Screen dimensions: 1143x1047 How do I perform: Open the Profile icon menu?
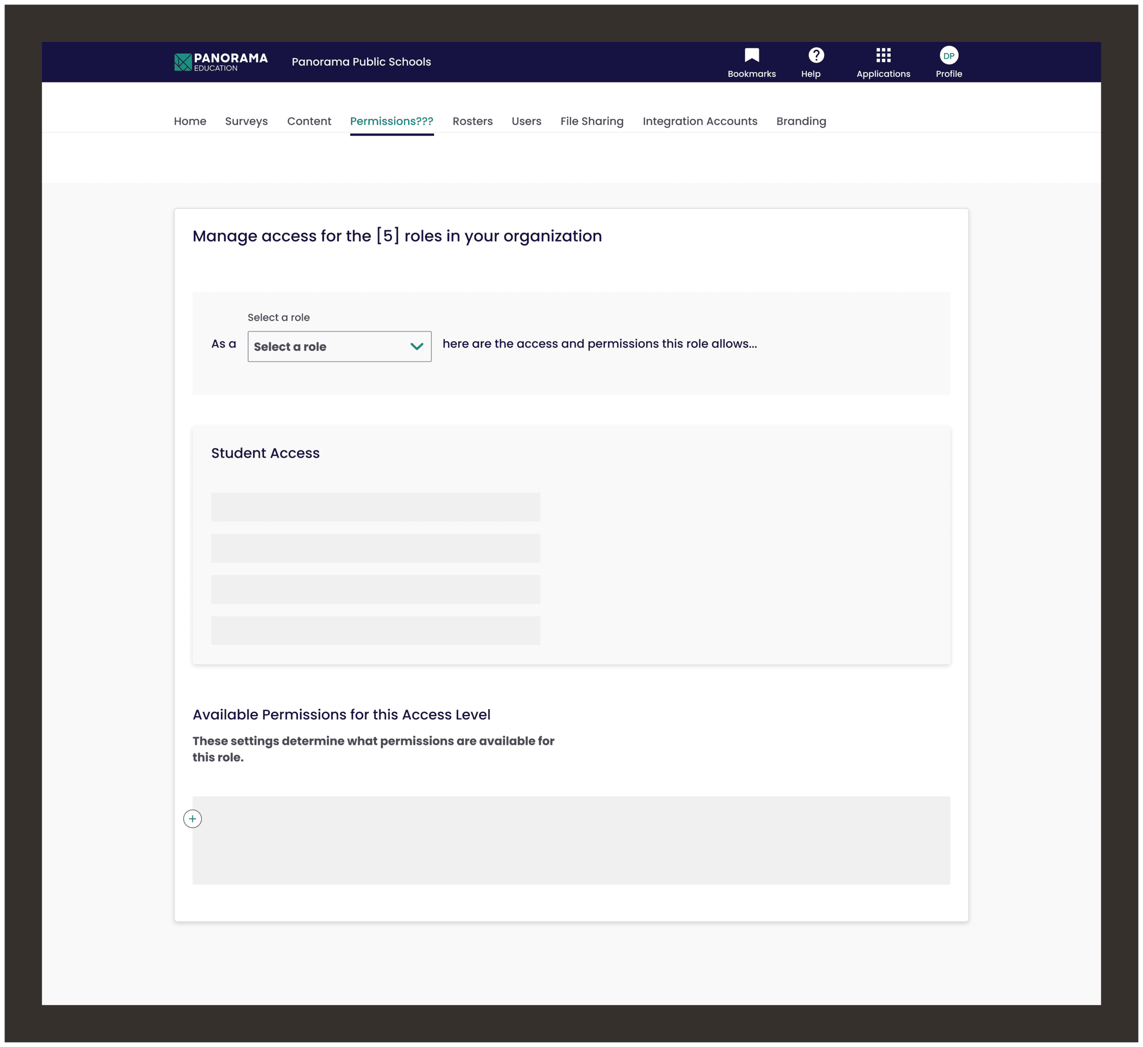click(x=948, y=57)
